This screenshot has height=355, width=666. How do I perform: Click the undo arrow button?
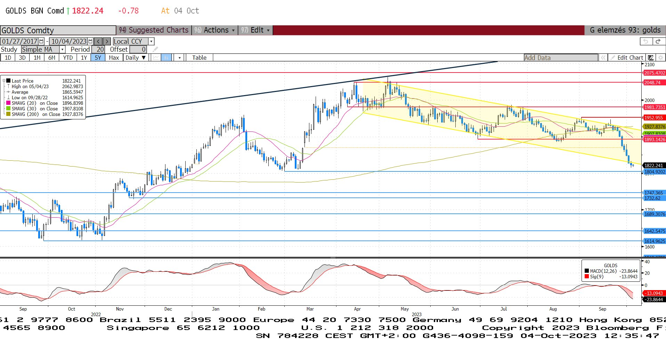click(646, 41)
